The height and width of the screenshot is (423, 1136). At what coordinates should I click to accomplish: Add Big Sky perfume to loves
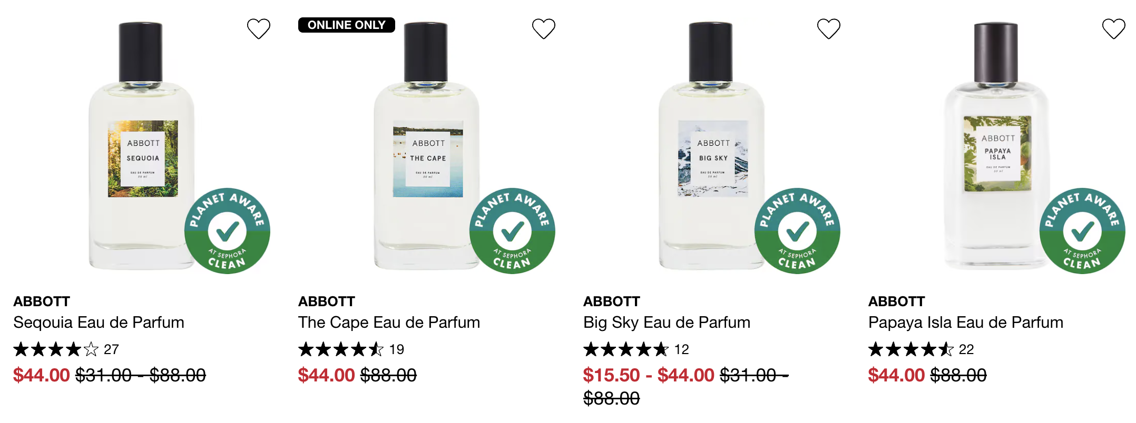tap(829, 29)
